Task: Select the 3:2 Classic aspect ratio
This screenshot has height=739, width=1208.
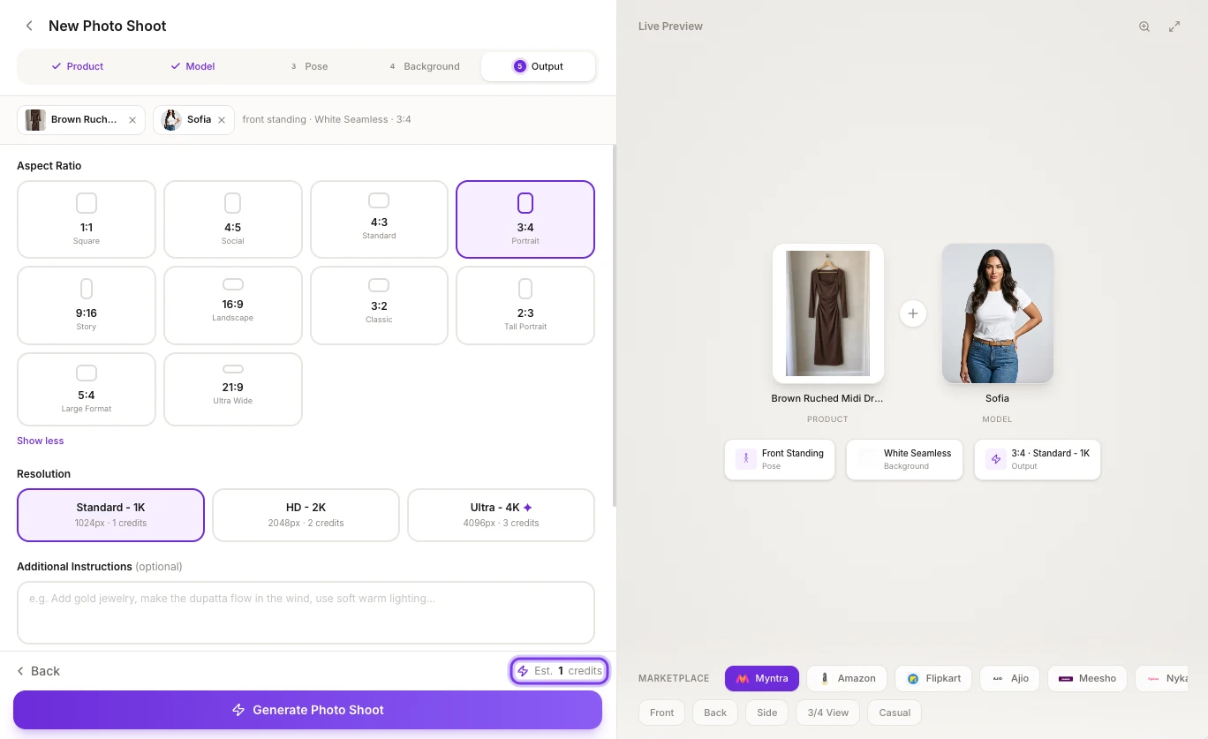Action: (x=379, y=305)
